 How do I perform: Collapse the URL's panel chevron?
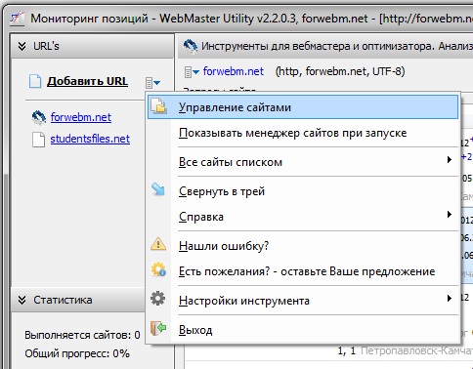point(21,46)
